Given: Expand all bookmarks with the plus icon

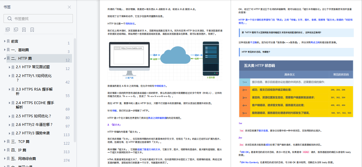Looking at the screenshot, I should [x=8, y=30].
